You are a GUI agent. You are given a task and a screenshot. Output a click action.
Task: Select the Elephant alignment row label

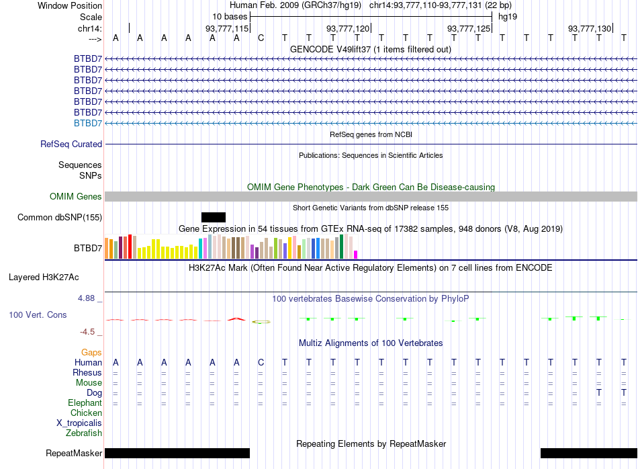point(85,403)
